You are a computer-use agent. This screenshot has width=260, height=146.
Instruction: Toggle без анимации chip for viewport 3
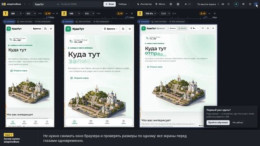[177, 21]
